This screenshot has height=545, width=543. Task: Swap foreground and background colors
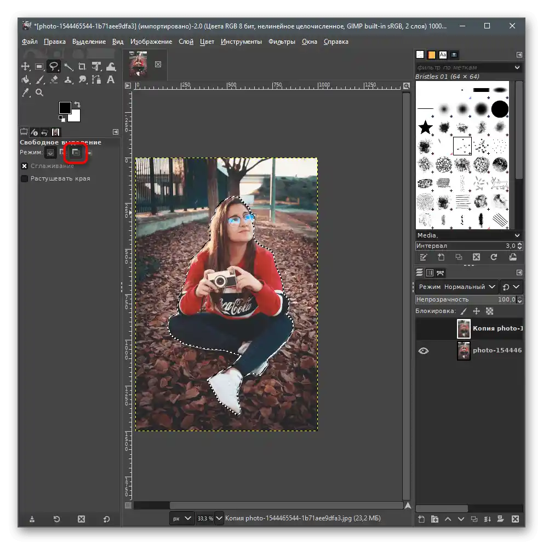tap(77, 105)
